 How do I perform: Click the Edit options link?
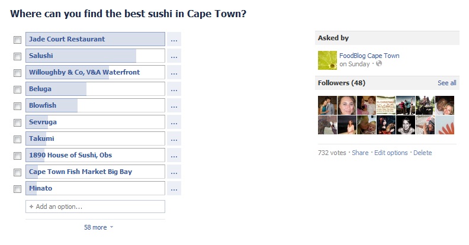click(x=391, y=153)
